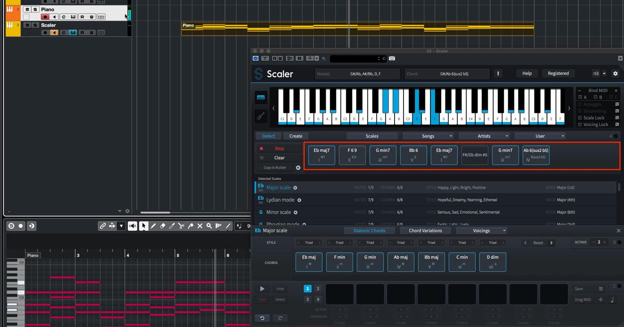The image size is (624, 327).
Task: Click undo arrow in Scaler builder
Action: [x=262, y=318]
